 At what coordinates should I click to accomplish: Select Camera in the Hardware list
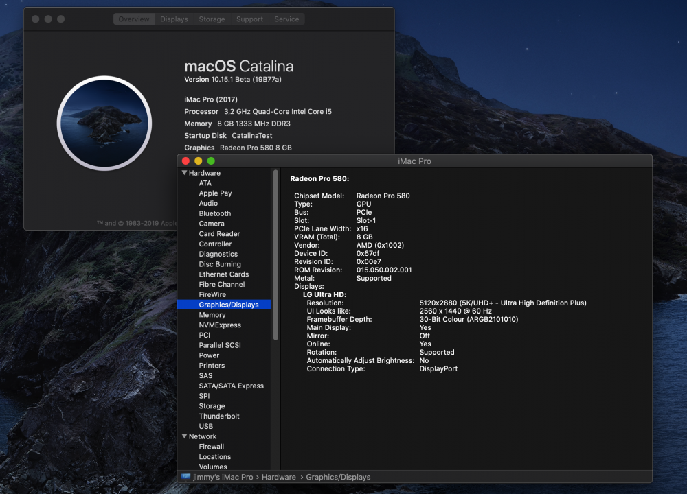click(x=212, y=223)
